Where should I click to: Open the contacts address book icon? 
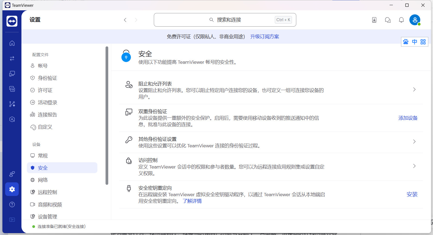(x=374, y=20)
